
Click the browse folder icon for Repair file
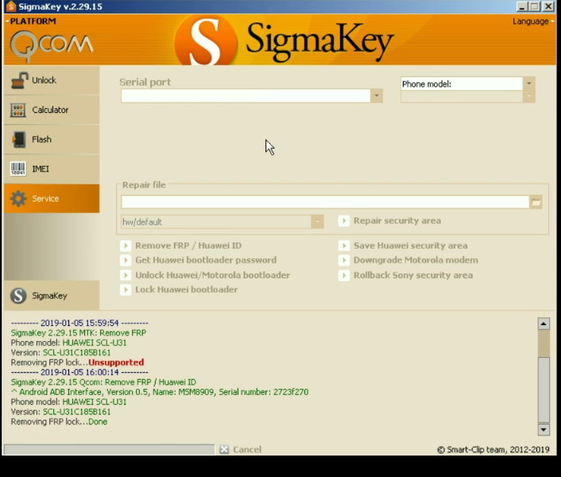(536, 202)
